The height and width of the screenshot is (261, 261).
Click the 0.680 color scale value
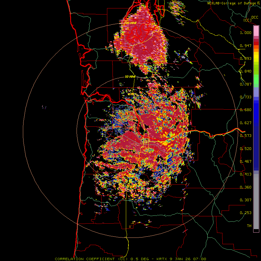tap(246, 110)
